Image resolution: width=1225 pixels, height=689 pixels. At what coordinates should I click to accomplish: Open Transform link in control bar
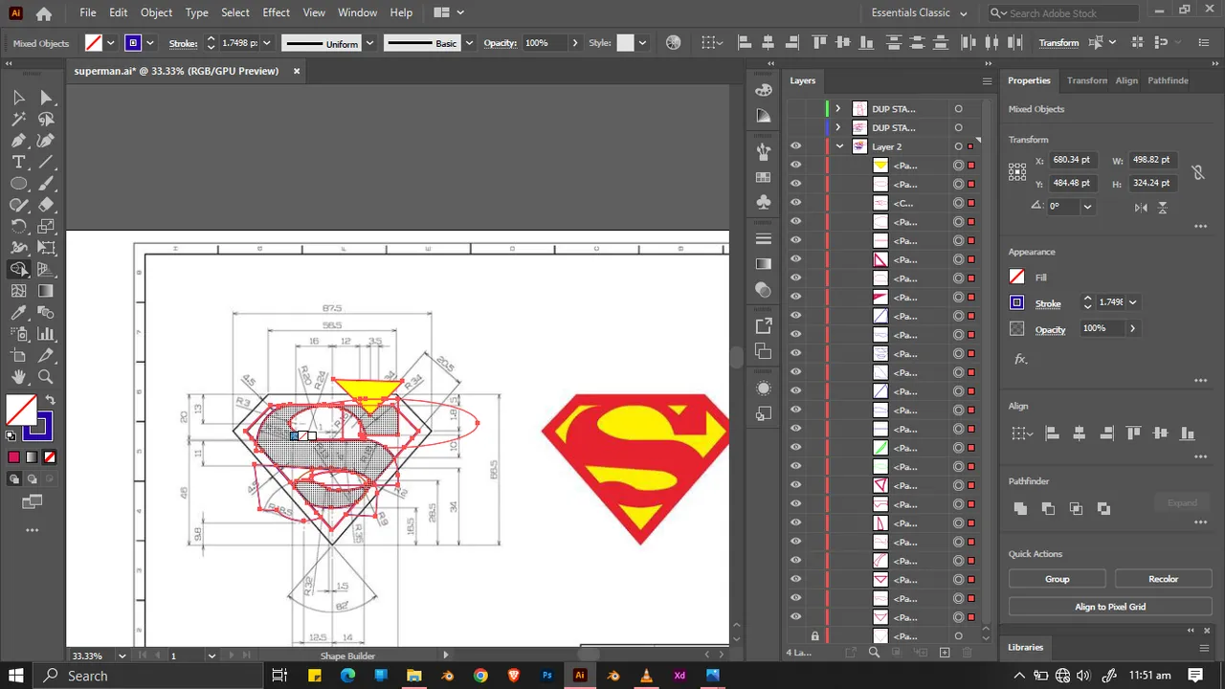(1058, 43)
